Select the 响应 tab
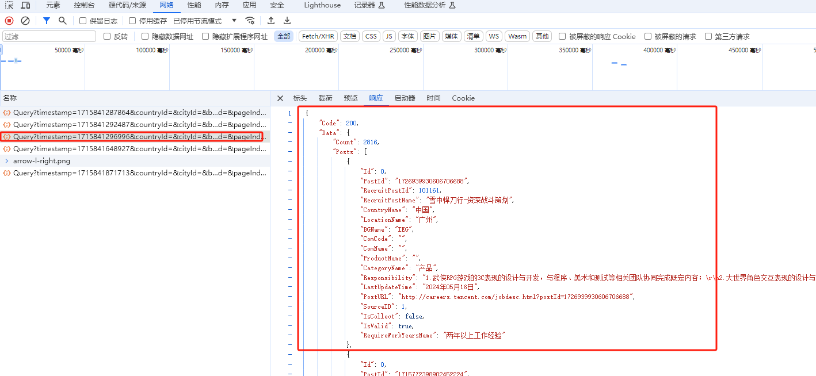 [x=376, y=98]
